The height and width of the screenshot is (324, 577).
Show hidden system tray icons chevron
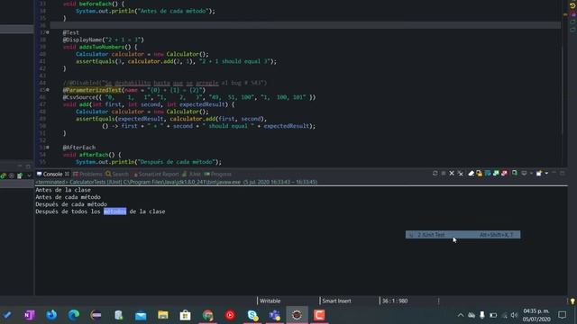(461, 315)
